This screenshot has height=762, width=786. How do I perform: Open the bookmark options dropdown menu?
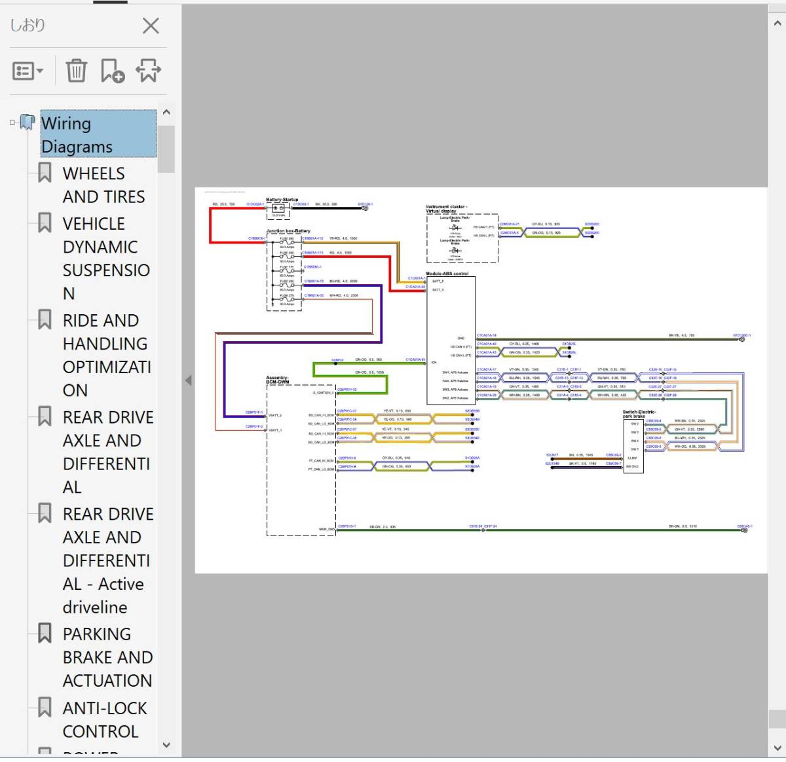28,71
